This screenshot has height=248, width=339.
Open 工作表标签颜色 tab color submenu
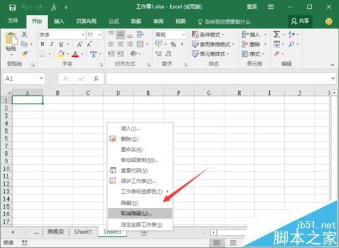pyautogui.click(x=140, y=192)
